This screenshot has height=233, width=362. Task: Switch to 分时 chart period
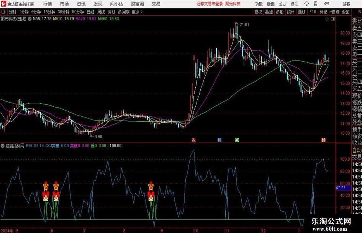tap(12, 12)
